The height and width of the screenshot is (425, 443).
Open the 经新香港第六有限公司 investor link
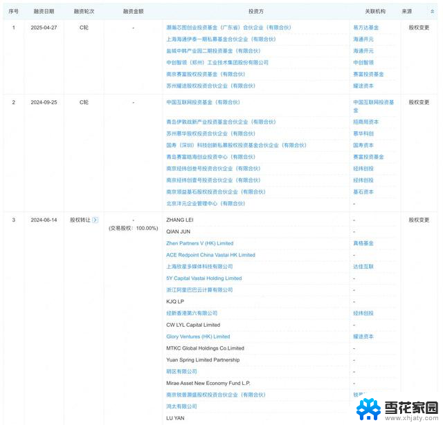[x=192, y=313]
